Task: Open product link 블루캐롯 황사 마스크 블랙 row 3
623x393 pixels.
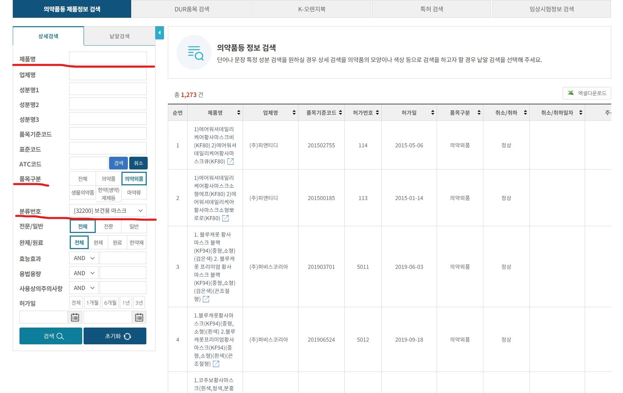Action: click(x=214, y=267)
